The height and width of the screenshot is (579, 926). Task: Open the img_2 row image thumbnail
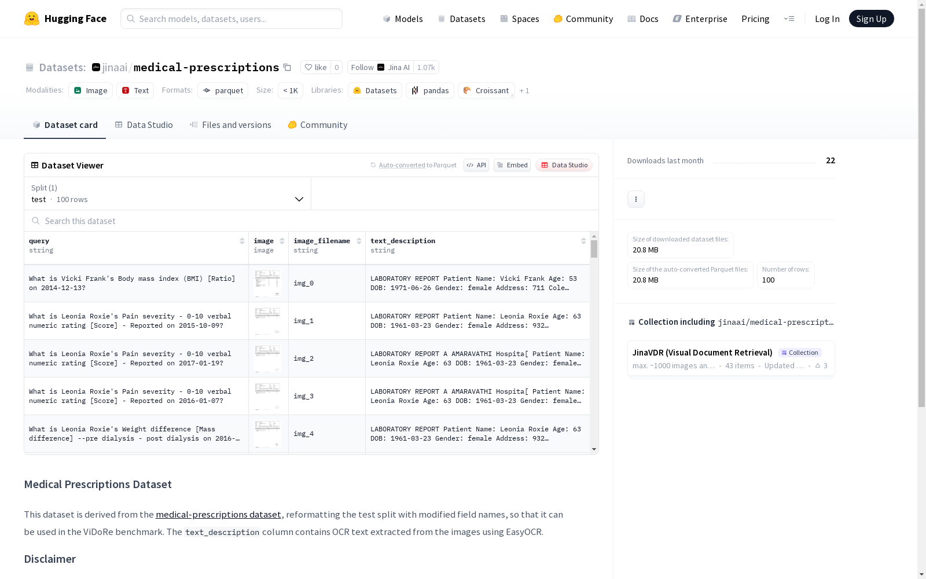tap(267, 358)
